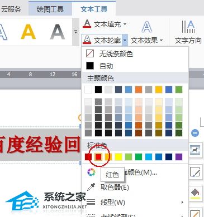204x217 pixels.
Task: Select white theme color swatch
Action: point(88,90)
